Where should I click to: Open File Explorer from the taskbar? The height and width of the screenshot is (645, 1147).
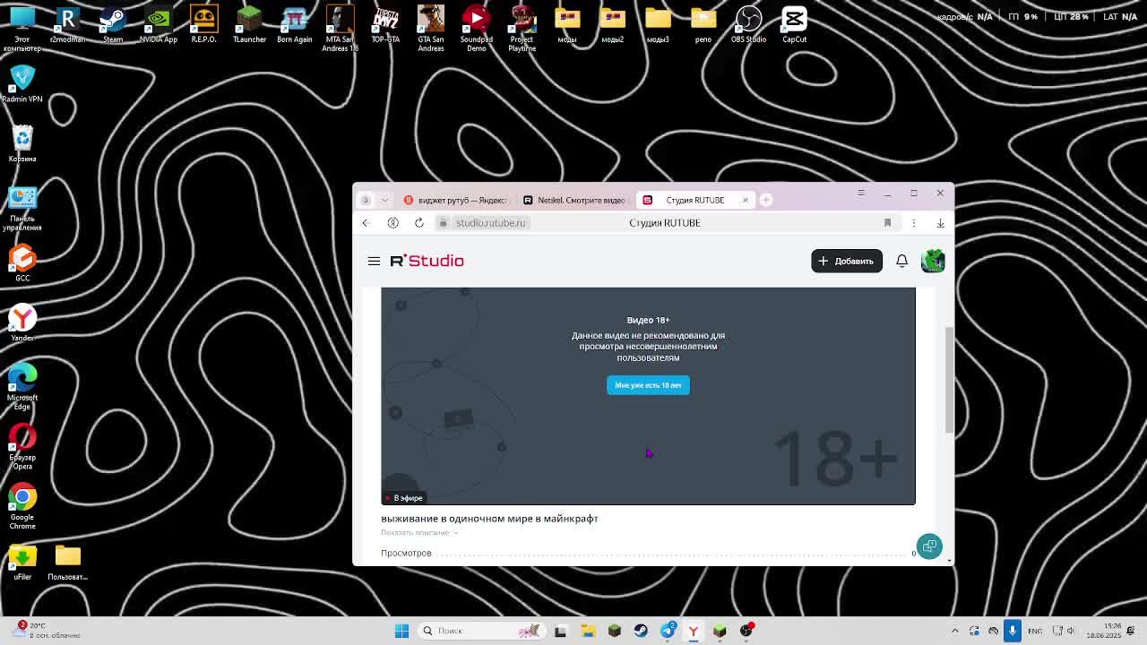coord(588,631)
